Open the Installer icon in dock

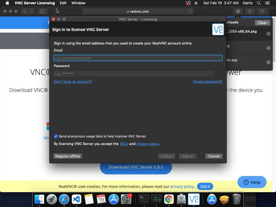[181, 199]
